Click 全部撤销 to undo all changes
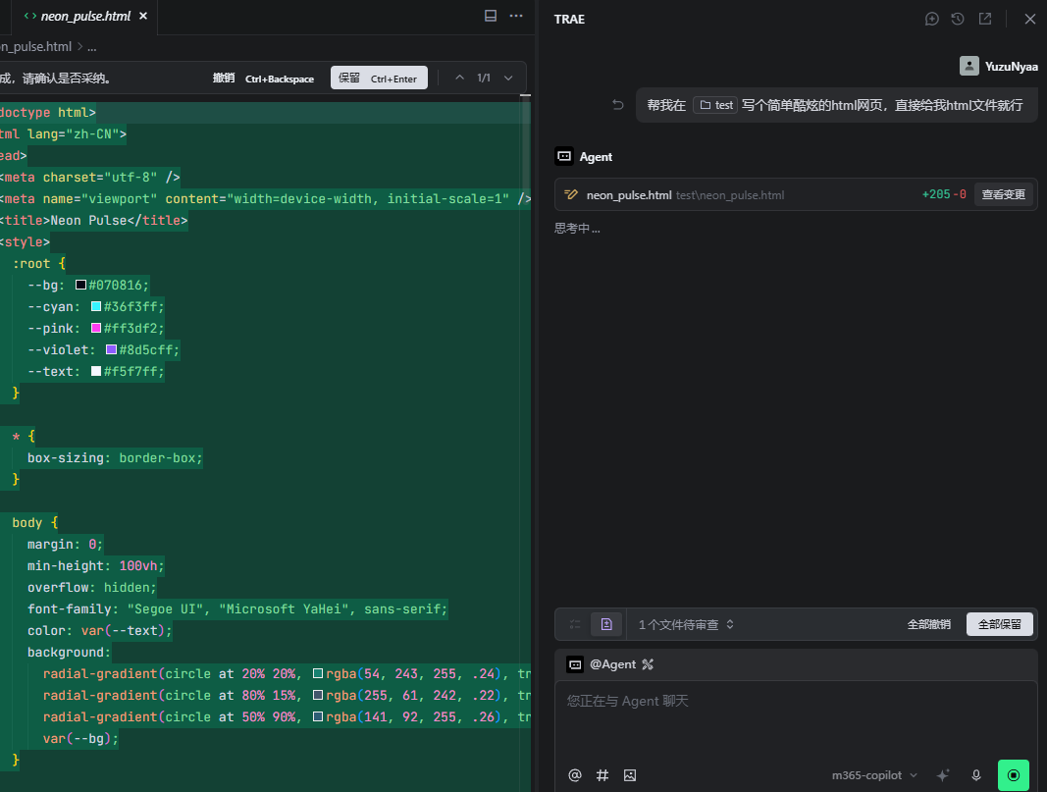The image size is (1047, 792). [929, 624]
